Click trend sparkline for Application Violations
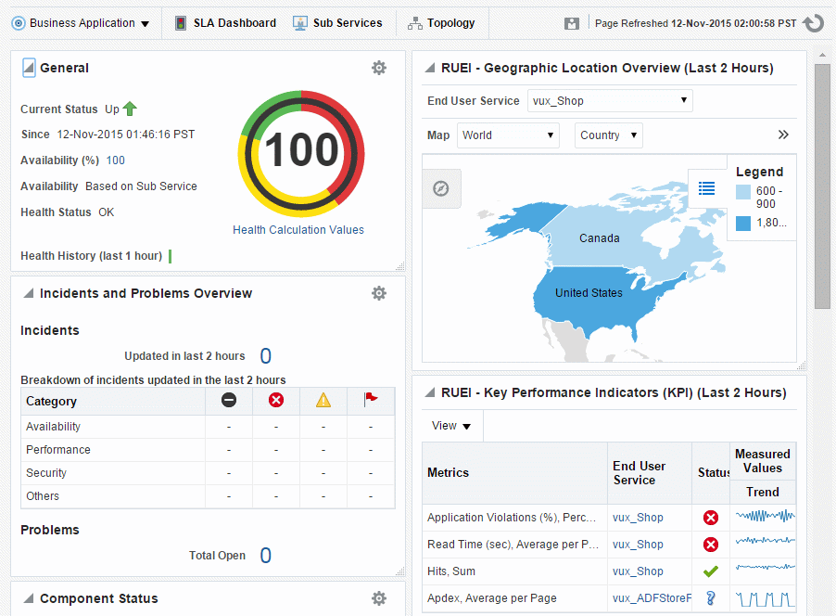 pyautogui.click(x=765, y=516)
